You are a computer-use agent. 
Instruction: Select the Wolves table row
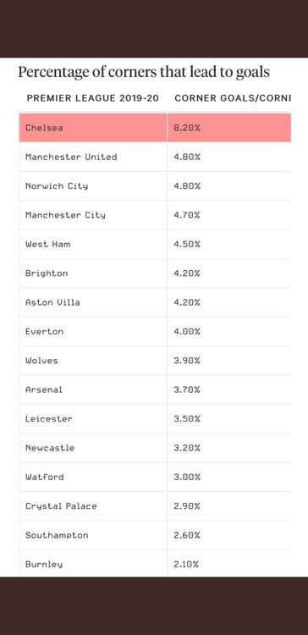[x=155, y=361]
